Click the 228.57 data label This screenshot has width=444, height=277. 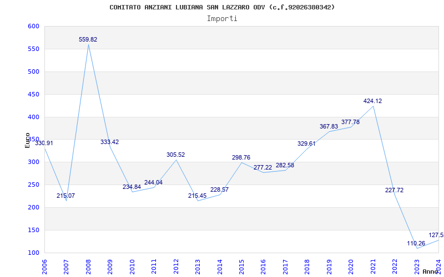(x=219, y=189)
